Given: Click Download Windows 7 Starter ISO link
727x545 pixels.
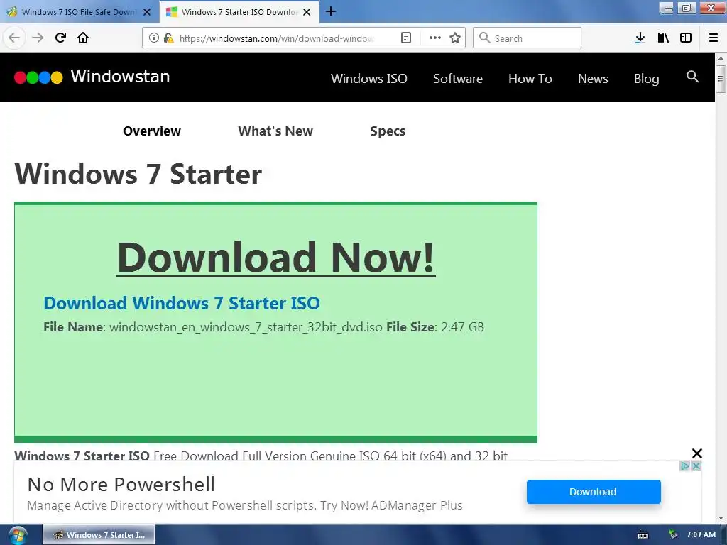Looking at the screenshot, I should click(182, 303).
